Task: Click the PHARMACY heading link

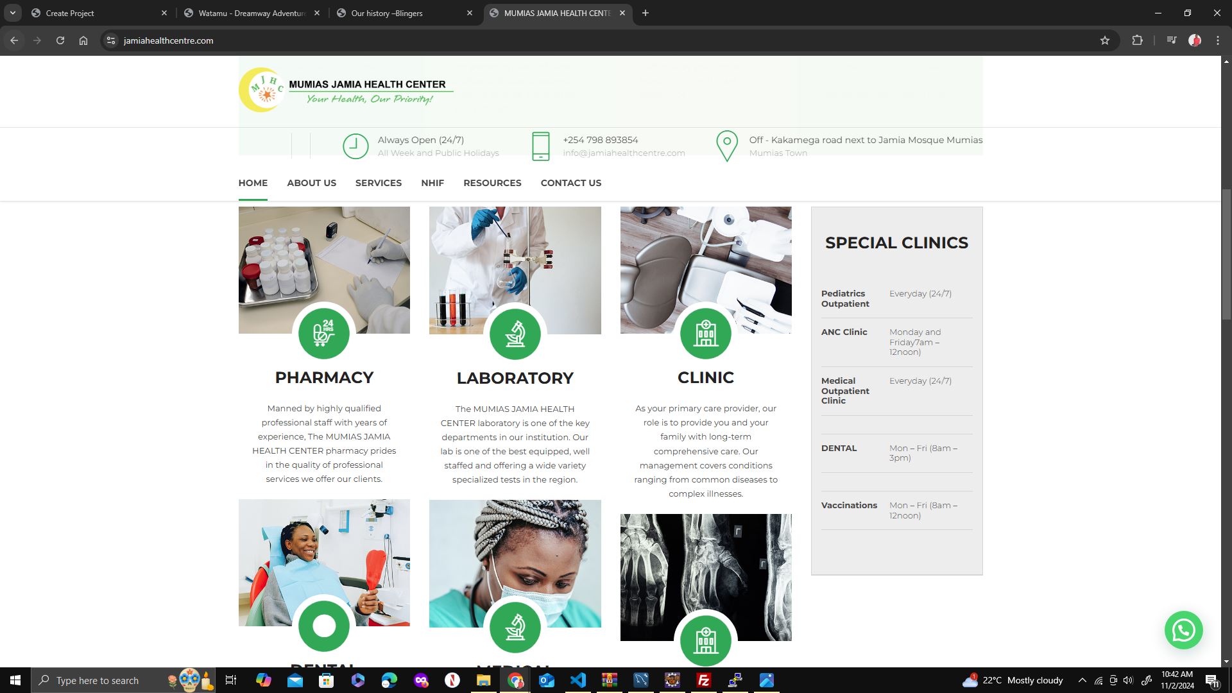Action: tap(324, 377)
